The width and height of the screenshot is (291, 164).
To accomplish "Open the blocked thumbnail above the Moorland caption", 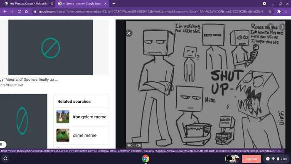I will [50, 47].
